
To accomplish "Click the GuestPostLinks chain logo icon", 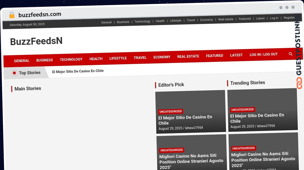I will click(299, 83).
